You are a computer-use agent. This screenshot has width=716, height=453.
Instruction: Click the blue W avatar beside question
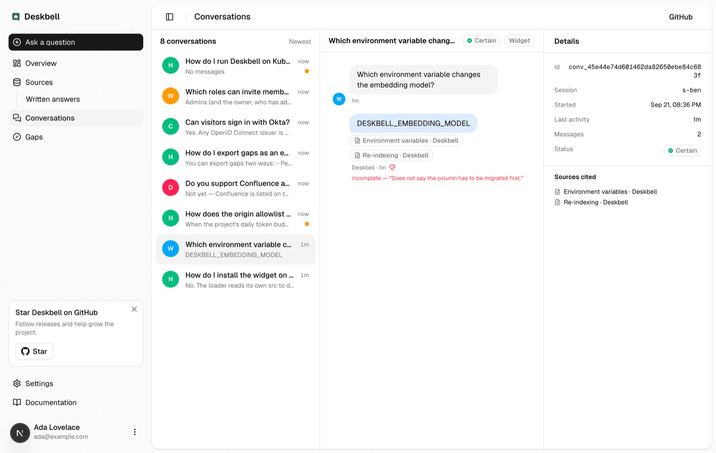click(339, 99)
